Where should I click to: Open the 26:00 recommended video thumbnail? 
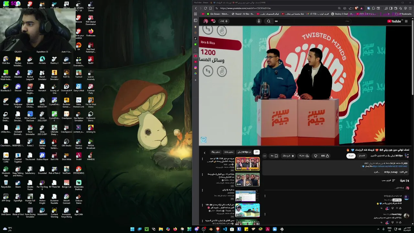coord(247,180)
